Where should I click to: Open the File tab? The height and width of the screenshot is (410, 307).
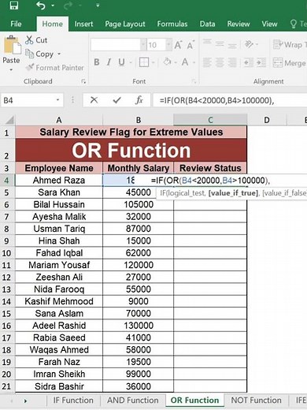point(16,24)
